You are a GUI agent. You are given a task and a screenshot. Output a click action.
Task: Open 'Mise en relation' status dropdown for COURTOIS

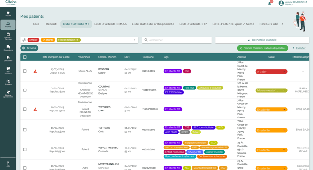pyautogui.click(x=271, y=90)
